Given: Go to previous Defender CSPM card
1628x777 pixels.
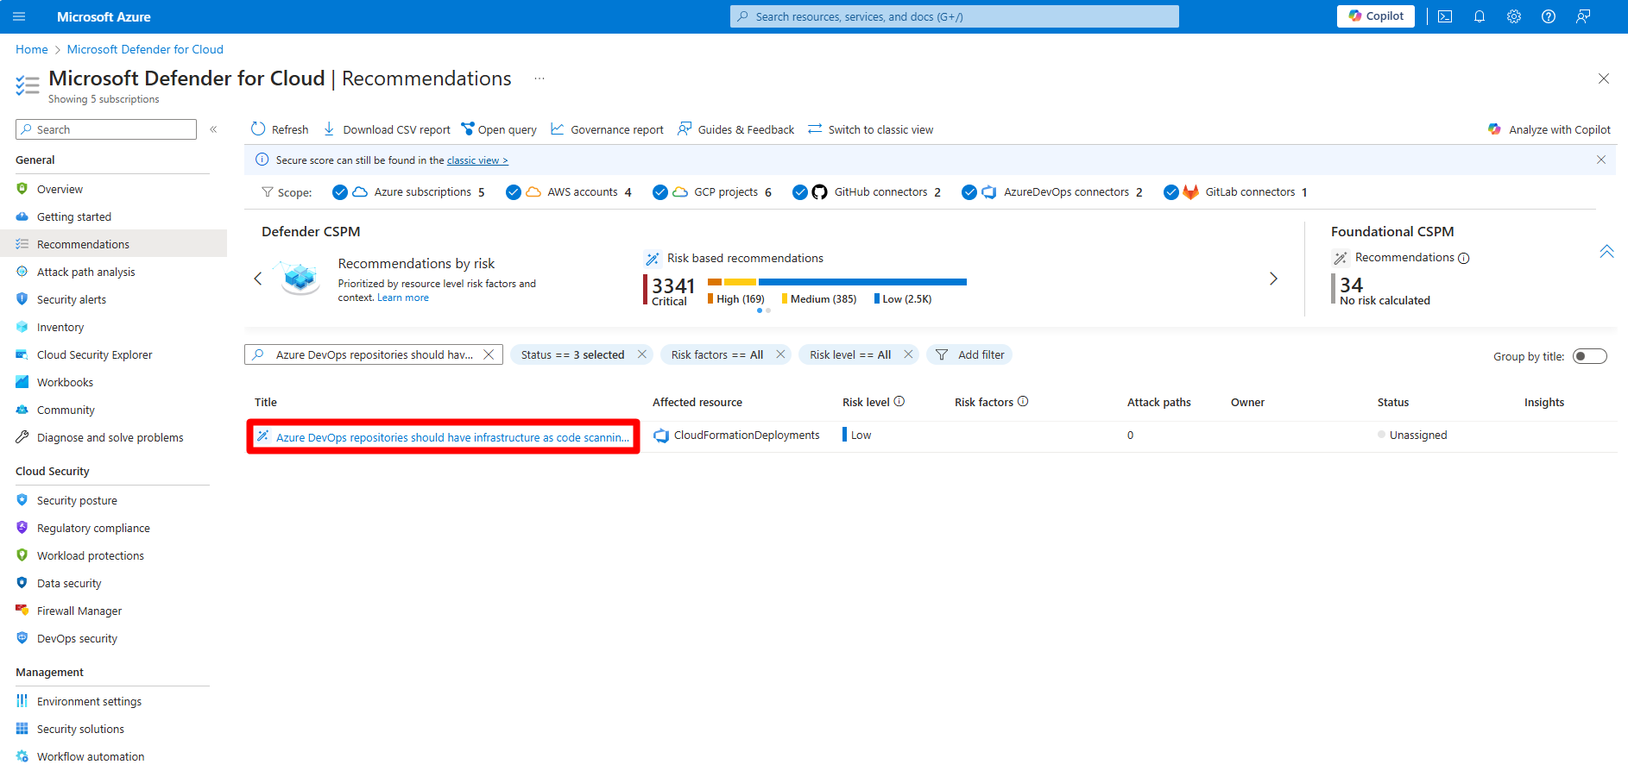Looking at the screenshot, I should (257, 279).
